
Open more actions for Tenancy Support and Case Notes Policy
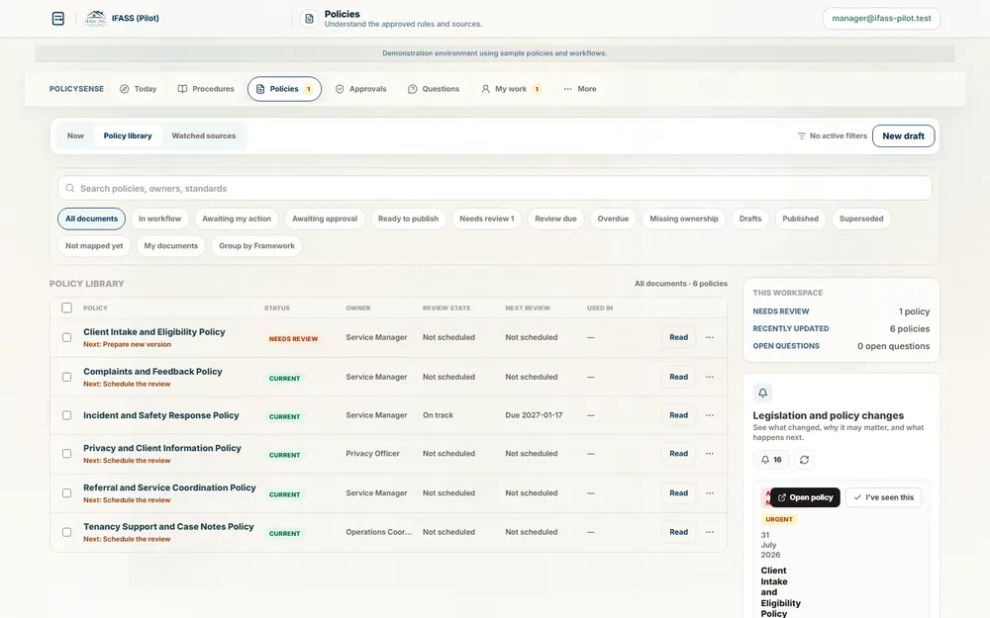[710, 532]
